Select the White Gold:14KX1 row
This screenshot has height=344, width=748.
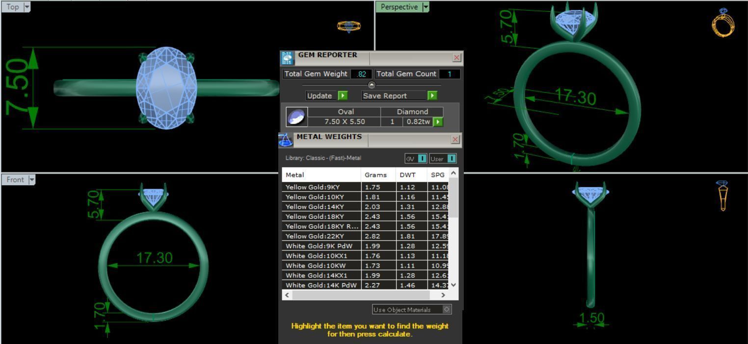[365, 275]
